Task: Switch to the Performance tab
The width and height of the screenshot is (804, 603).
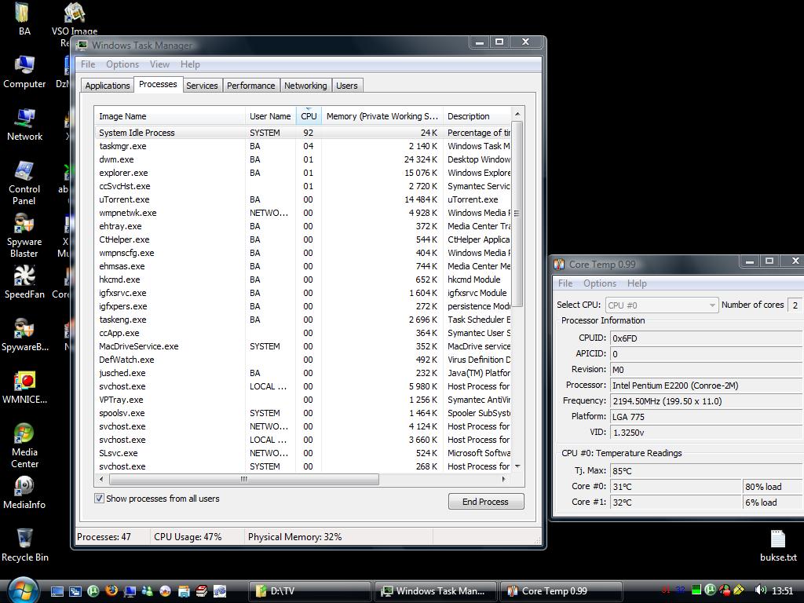Action: pos(250,86)
